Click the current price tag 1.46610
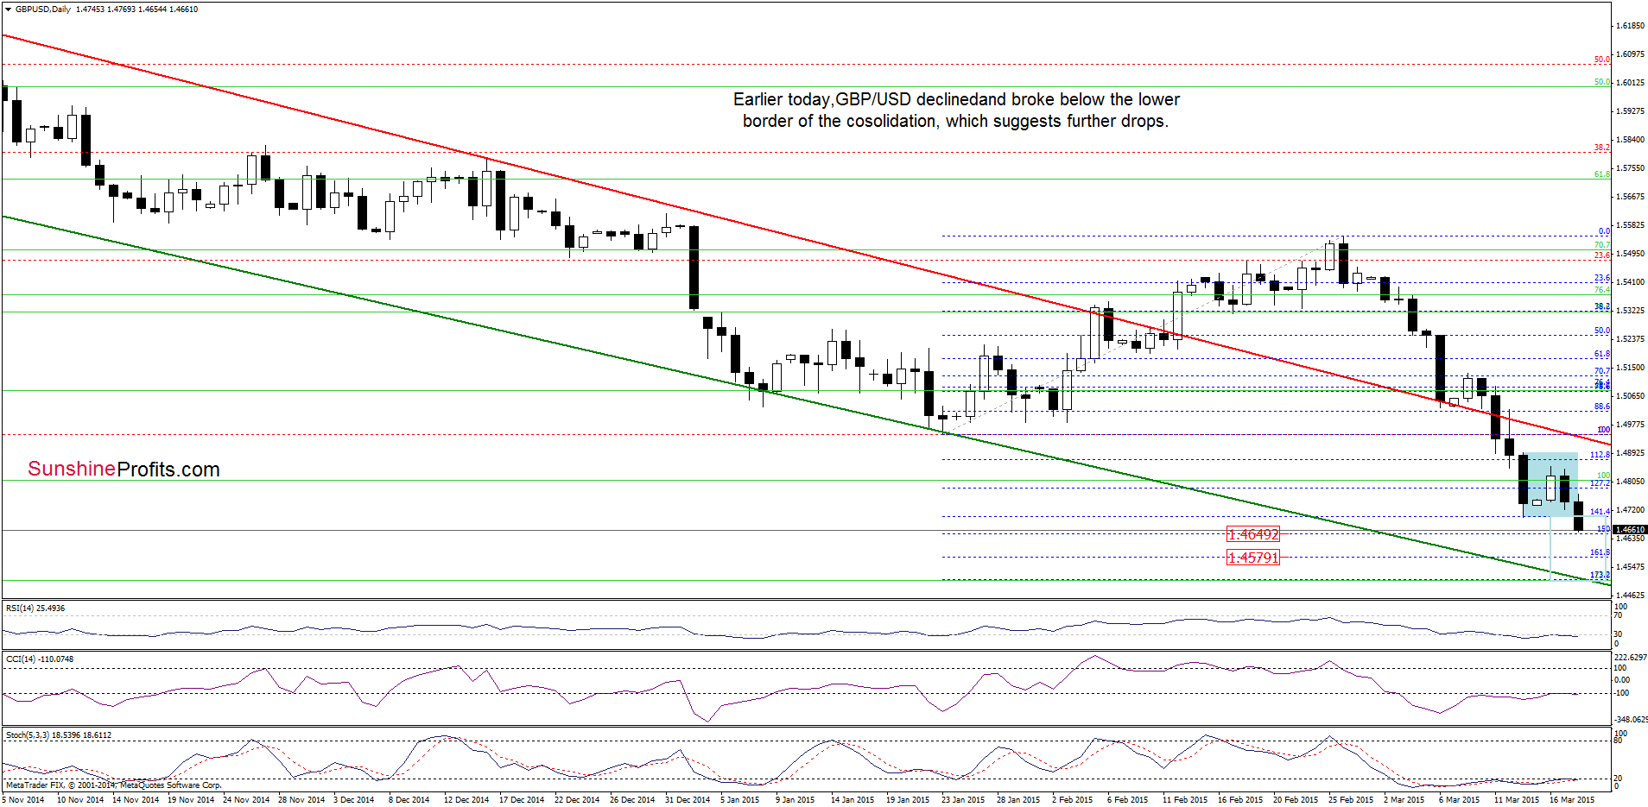This screenshot has height=807, width=1648. click(1630, 529)
